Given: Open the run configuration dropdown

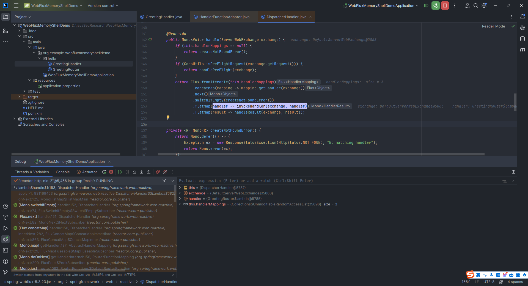Looking at the screenshot, I should (381, 5).
